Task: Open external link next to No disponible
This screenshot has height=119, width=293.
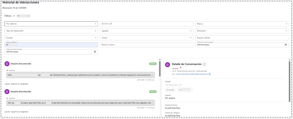Action: 180,85
